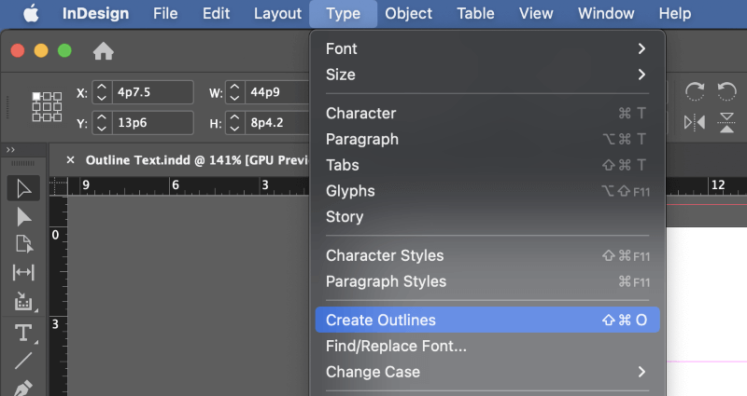Viewport: 747px width, 396px height.
Task: Maximize the window with green button
Action: 64,50
